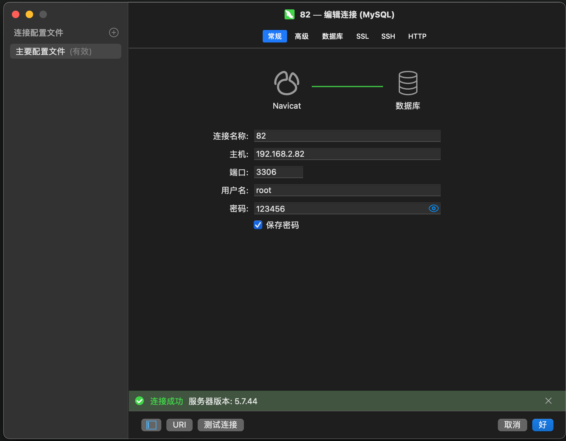Open the 数据库 tab
Viewport: 566px width, 441px height.
click(x=332, y=36)
